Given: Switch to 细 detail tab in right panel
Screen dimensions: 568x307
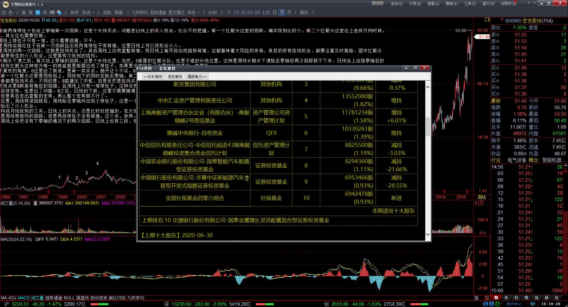Looking at the screenshot, I should click(496, 298).
